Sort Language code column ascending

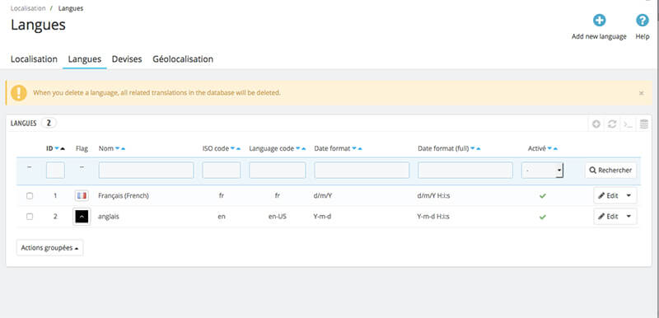tap(303, 149)
